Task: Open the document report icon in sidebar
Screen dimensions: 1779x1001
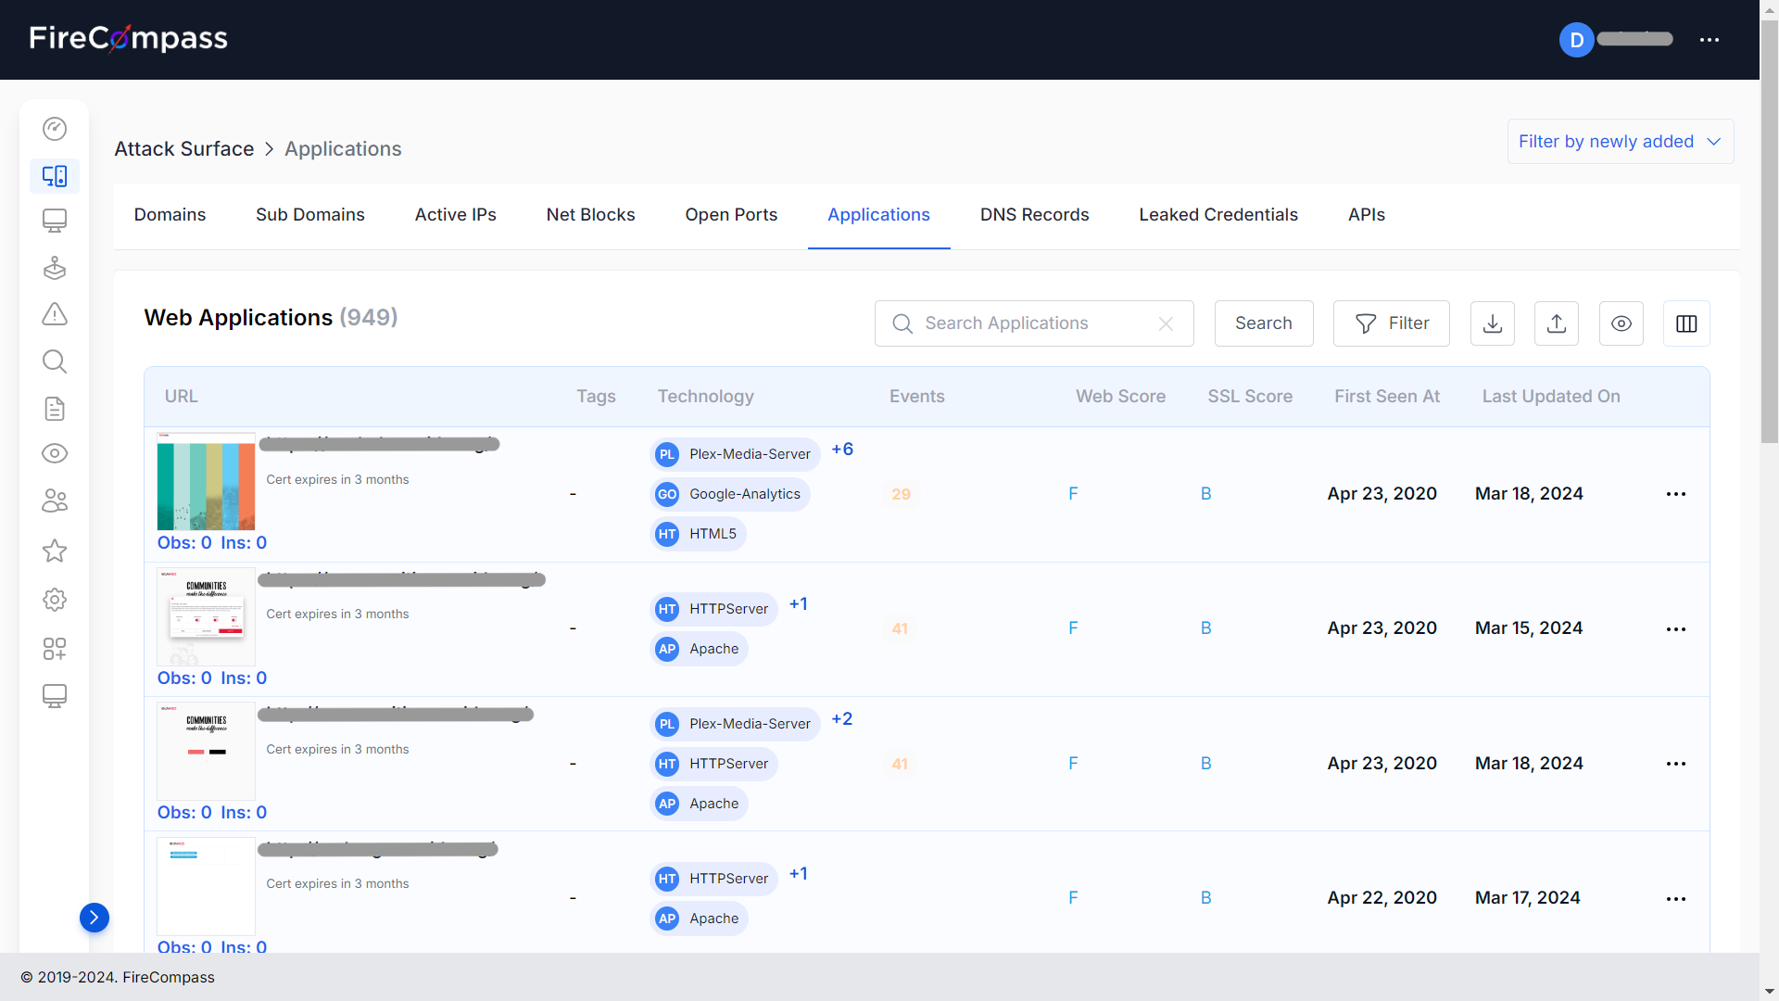Action: pyautogui.click(x=55, y=409)
